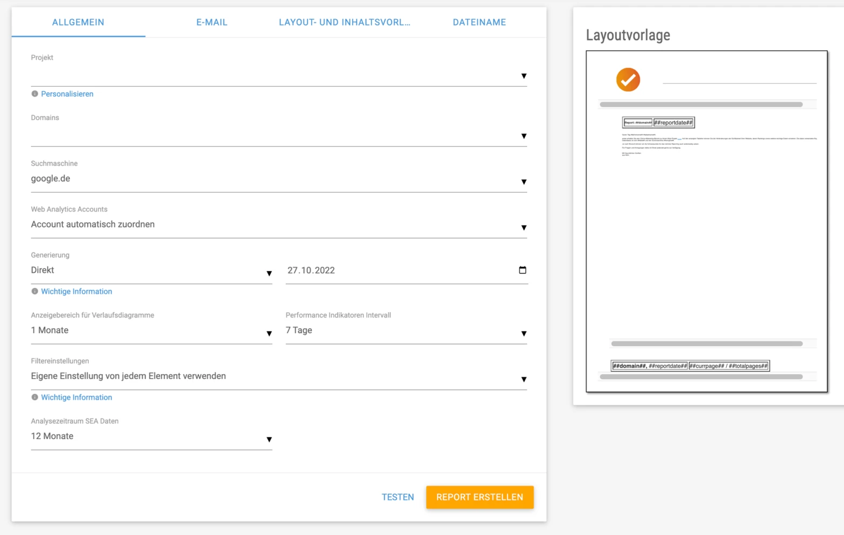Viewport: 844px width, 535px height.
Task: Open the Generierung dropdown set to Direkt
Action: coord(151,271)
